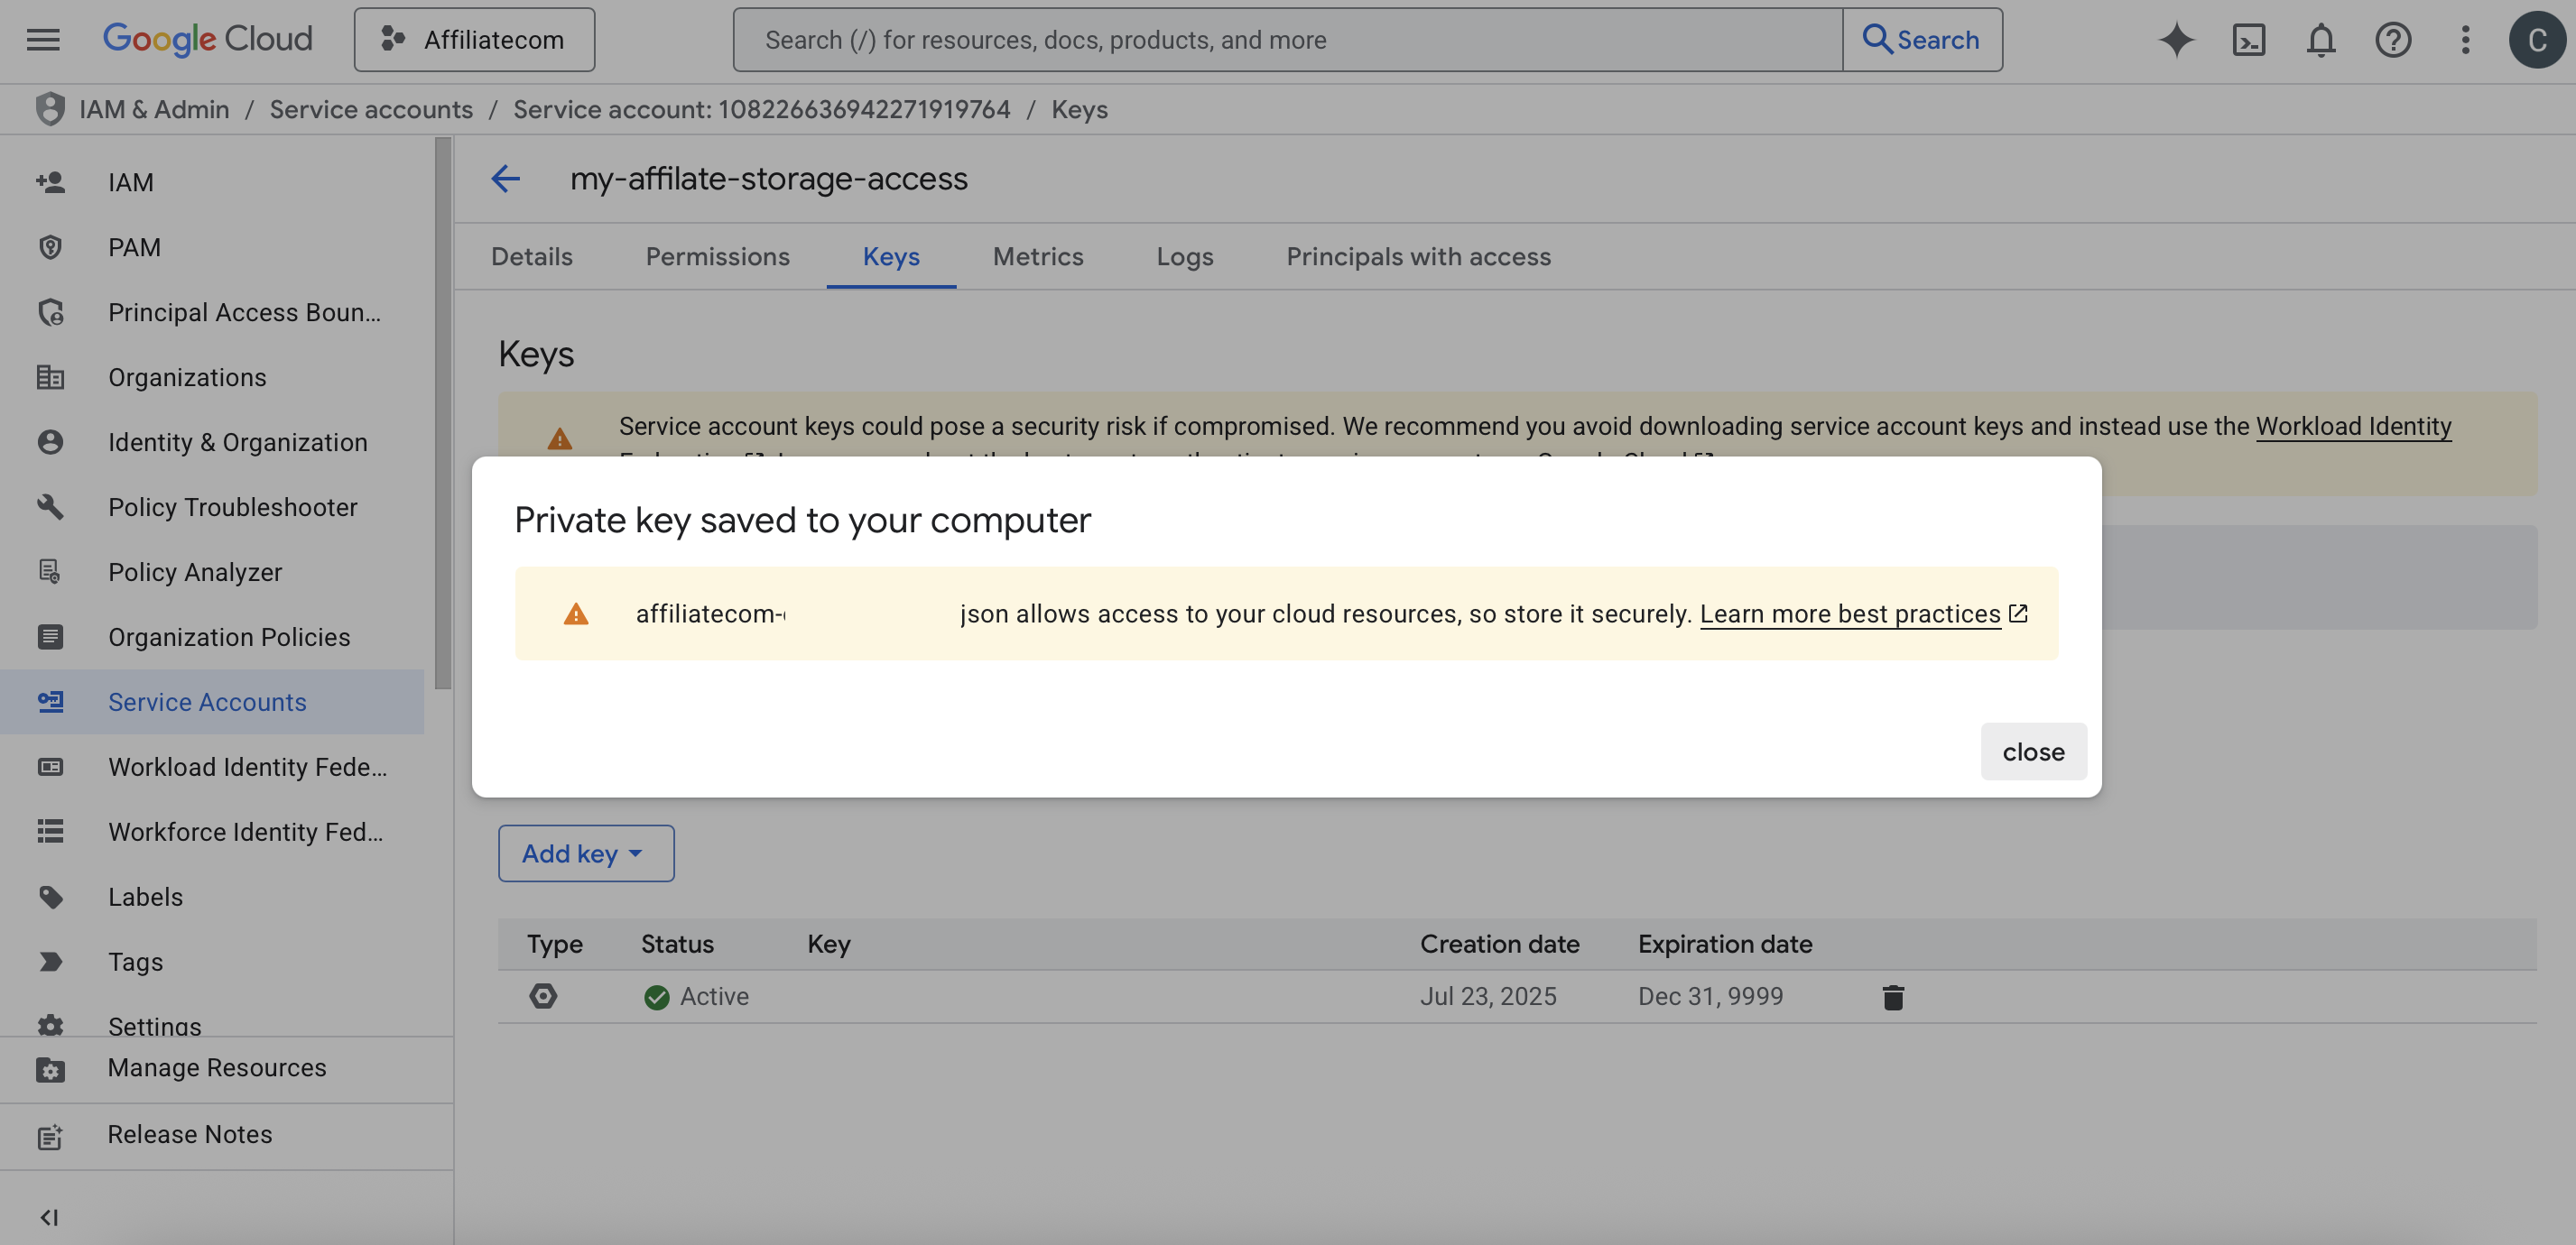Click the Key column header
Image resolution: width=2576 pixels, height=1245 pixels.
tap(829, 945)
